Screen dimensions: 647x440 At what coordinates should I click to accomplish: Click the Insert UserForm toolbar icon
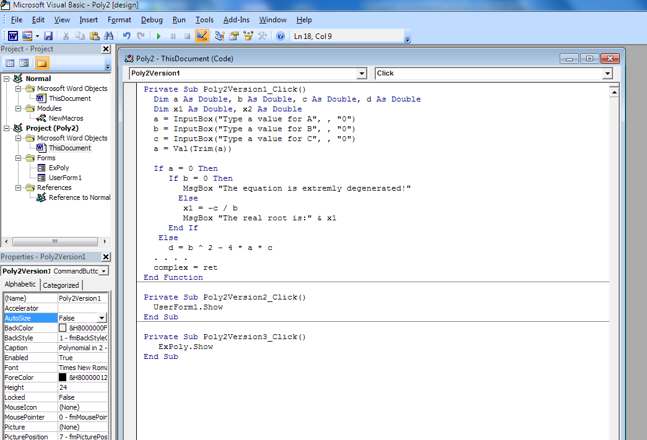click(27, 36)
